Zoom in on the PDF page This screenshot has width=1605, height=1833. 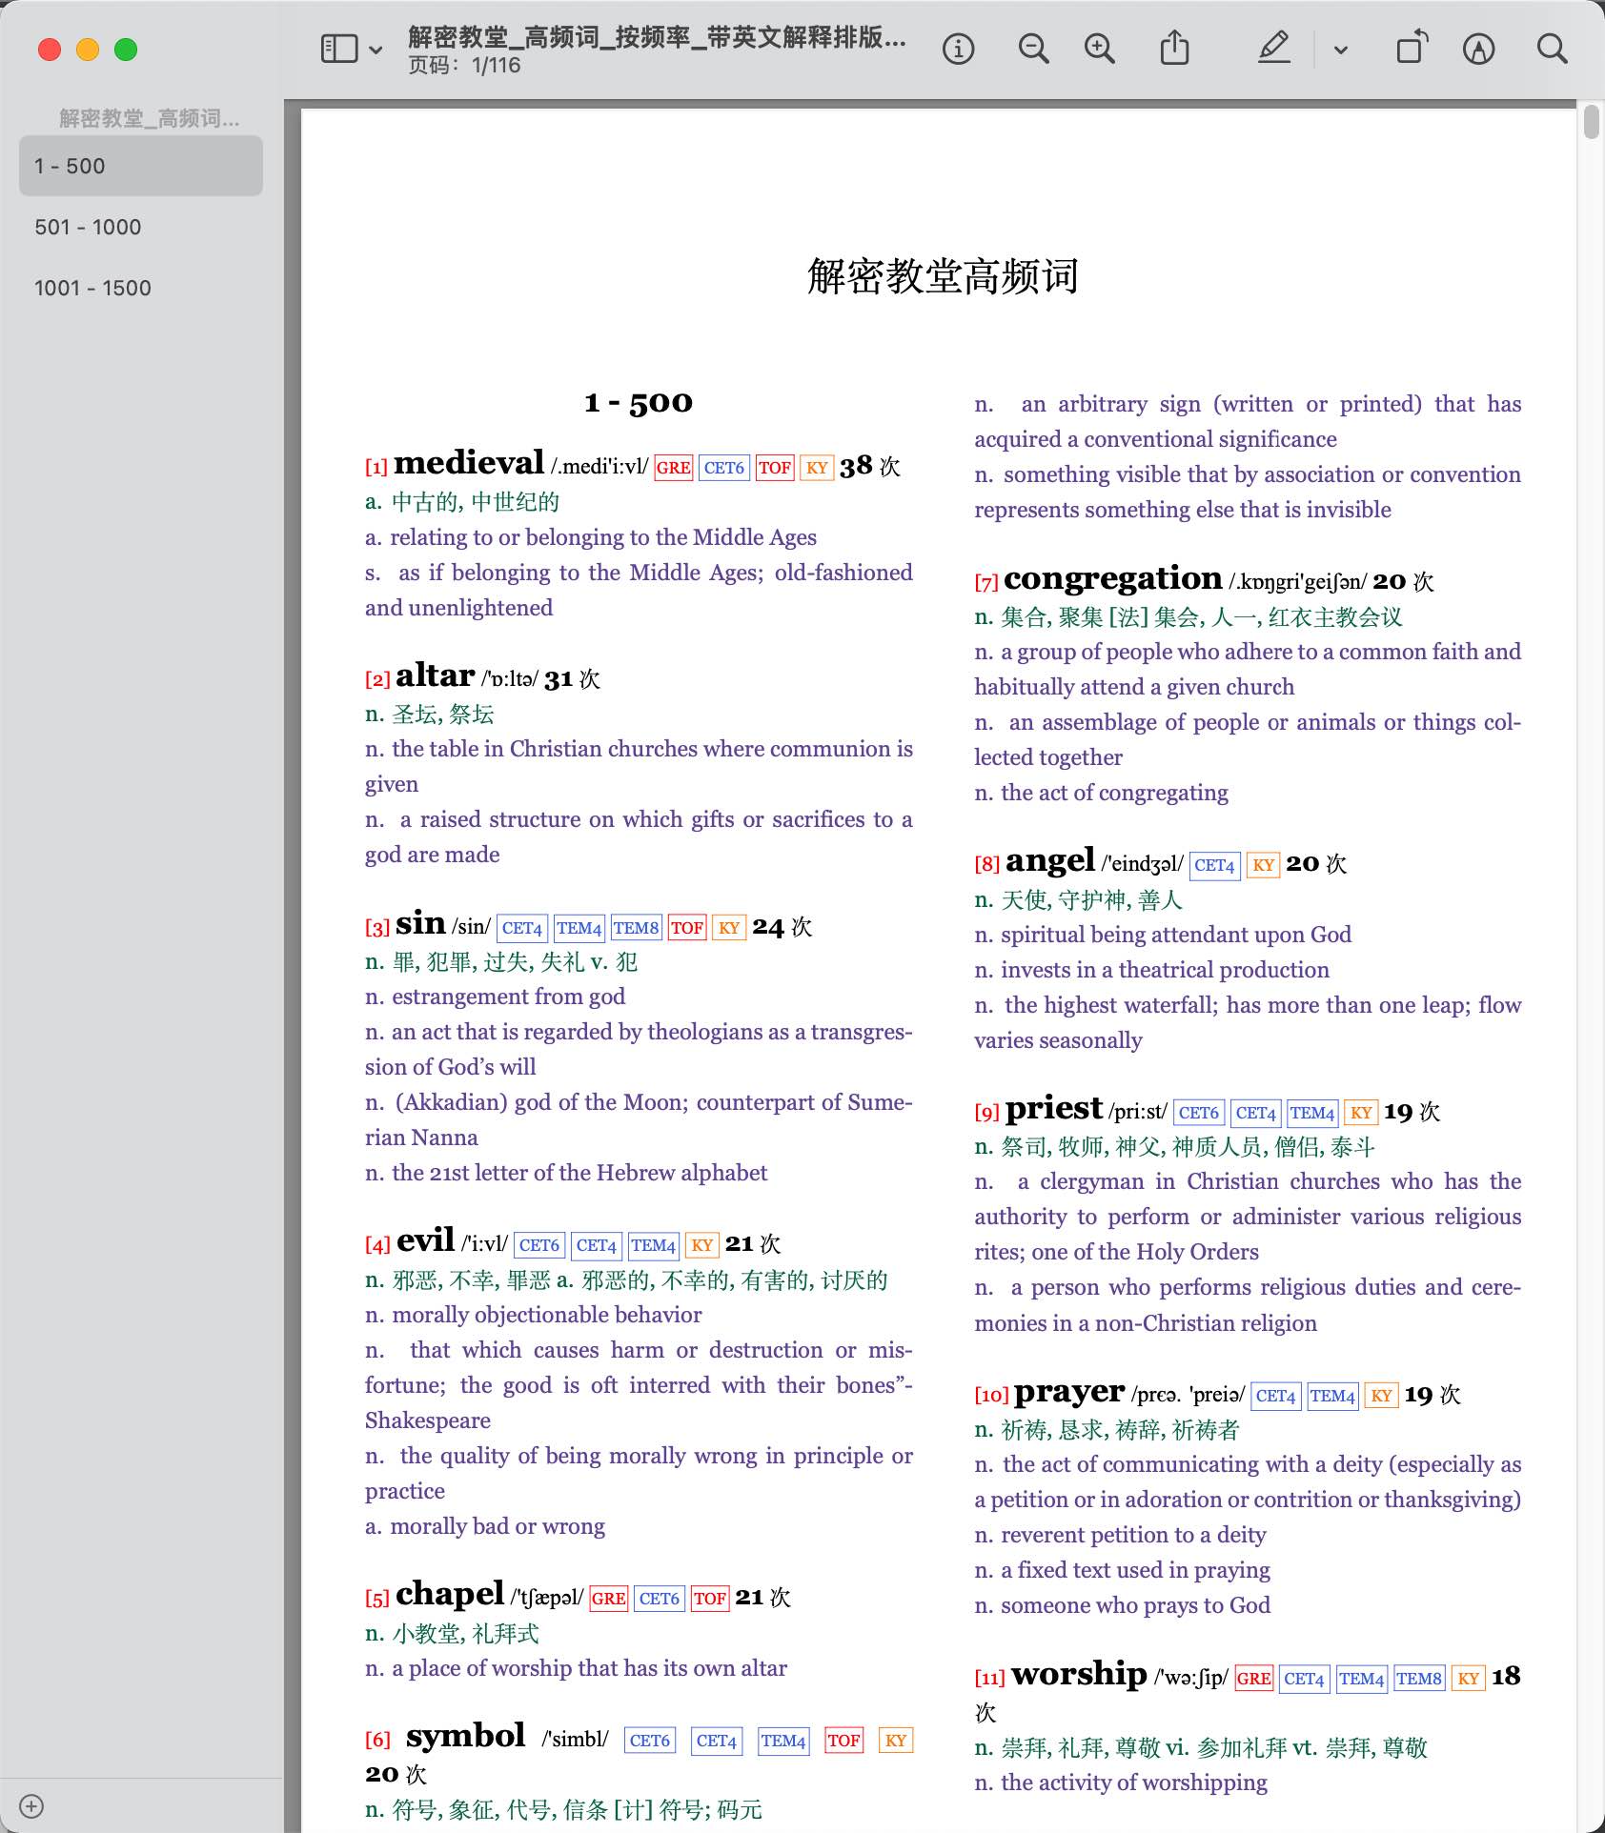[1099, 49]
